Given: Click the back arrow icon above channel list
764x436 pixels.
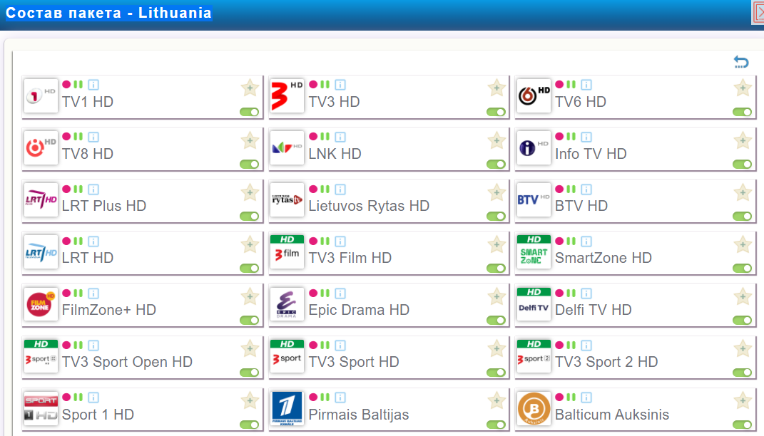Looking at the screenshot, I should (741, 63).
